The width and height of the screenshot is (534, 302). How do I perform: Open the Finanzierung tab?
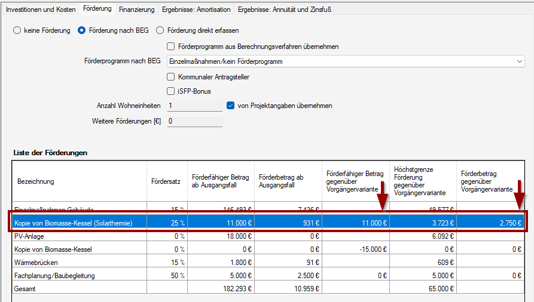tap(136, 10)
